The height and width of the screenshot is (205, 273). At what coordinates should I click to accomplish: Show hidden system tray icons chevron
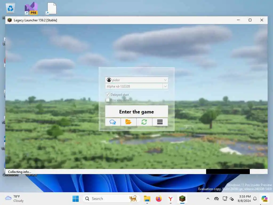click(x=208, y=199)
